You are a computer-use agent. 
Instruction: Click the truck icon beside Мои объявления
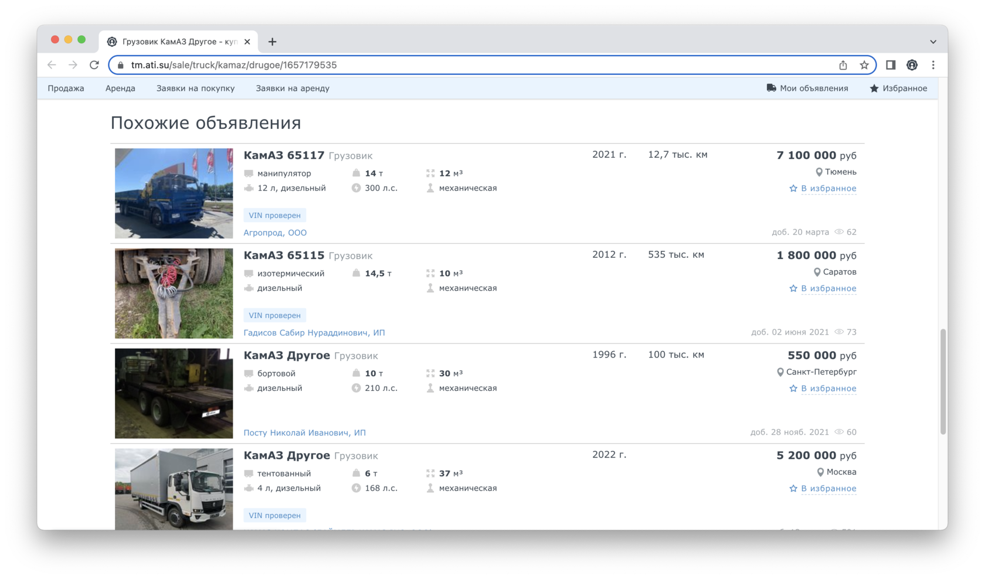[x=771, y=88]
